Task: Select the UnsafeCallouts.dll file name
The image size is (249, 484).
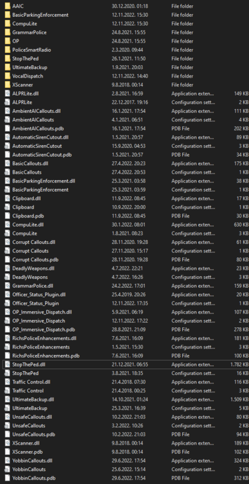Action: [x=32, y=417]
